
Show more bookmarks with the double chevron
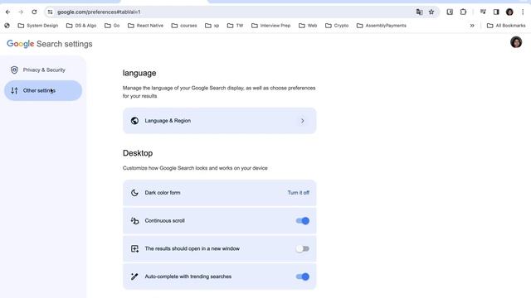472,26
